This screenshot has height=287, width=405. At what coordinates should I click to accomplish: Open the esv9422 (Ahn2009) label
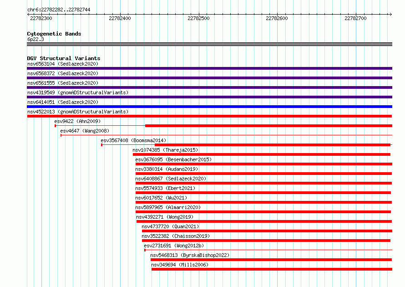pos(77,121)
